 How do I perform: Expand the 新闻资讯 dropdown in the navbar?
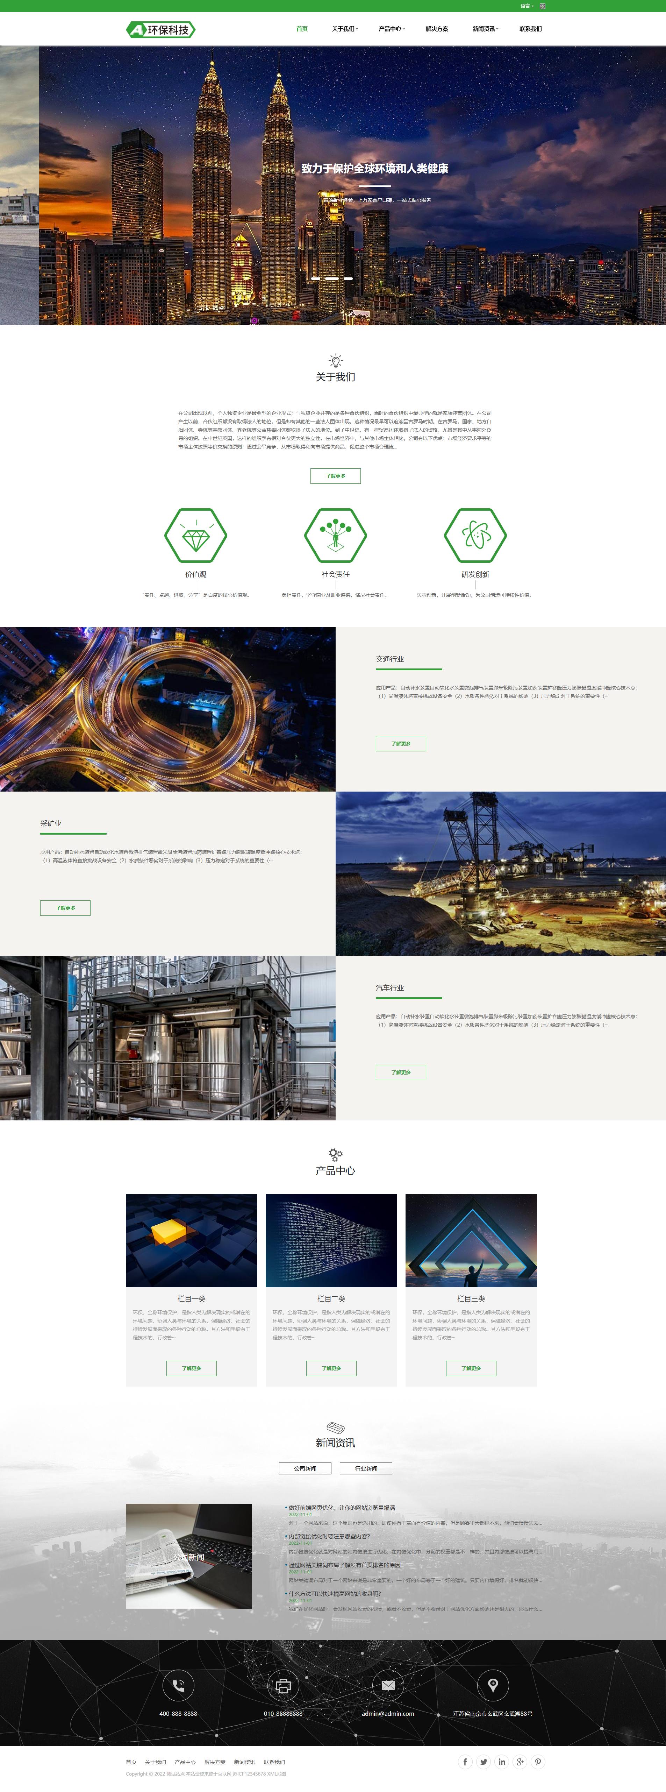click(x=485, y=29)
